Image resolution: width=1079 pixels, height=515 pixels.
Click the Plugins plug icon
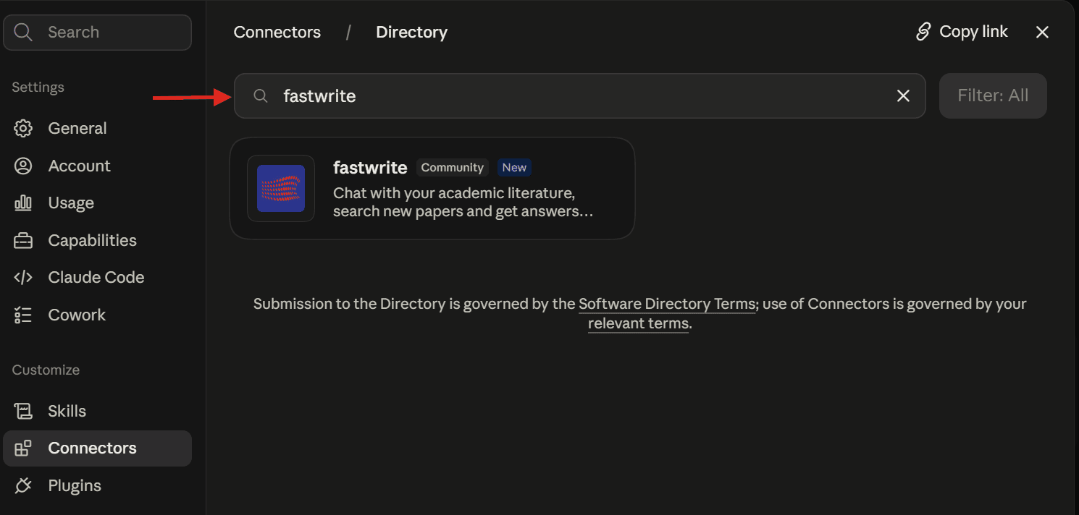click(23, 485)
